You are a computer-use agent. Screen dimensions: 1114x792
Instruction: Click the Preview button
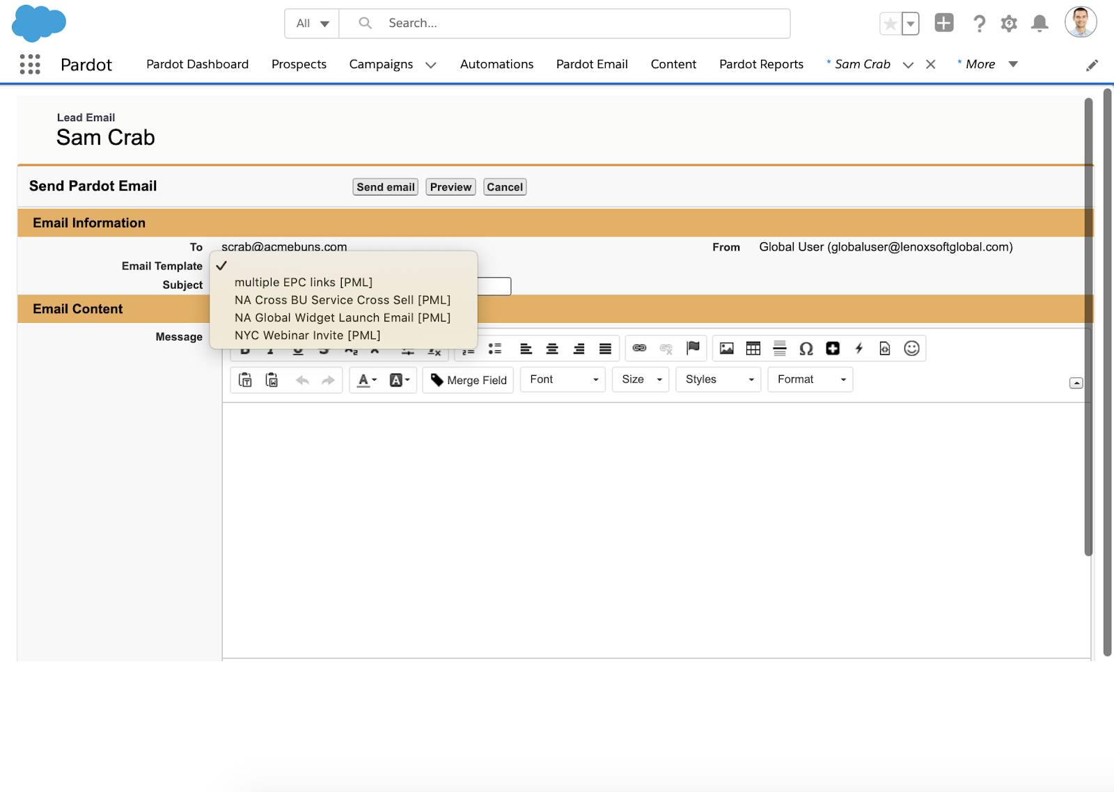[x=450, y=187]
